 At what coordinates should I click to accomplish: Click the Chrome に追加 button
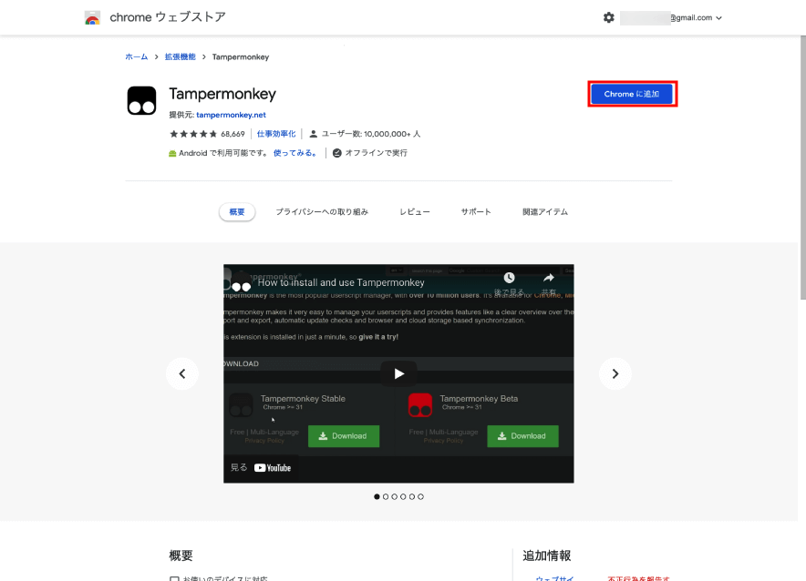(x=632, y=94)
